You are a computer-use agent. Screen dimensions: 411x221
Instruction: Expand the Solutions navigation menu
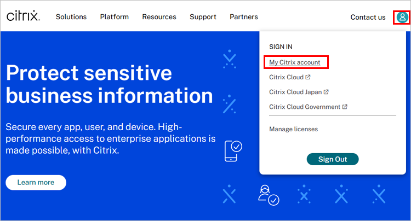click(71, 17)
